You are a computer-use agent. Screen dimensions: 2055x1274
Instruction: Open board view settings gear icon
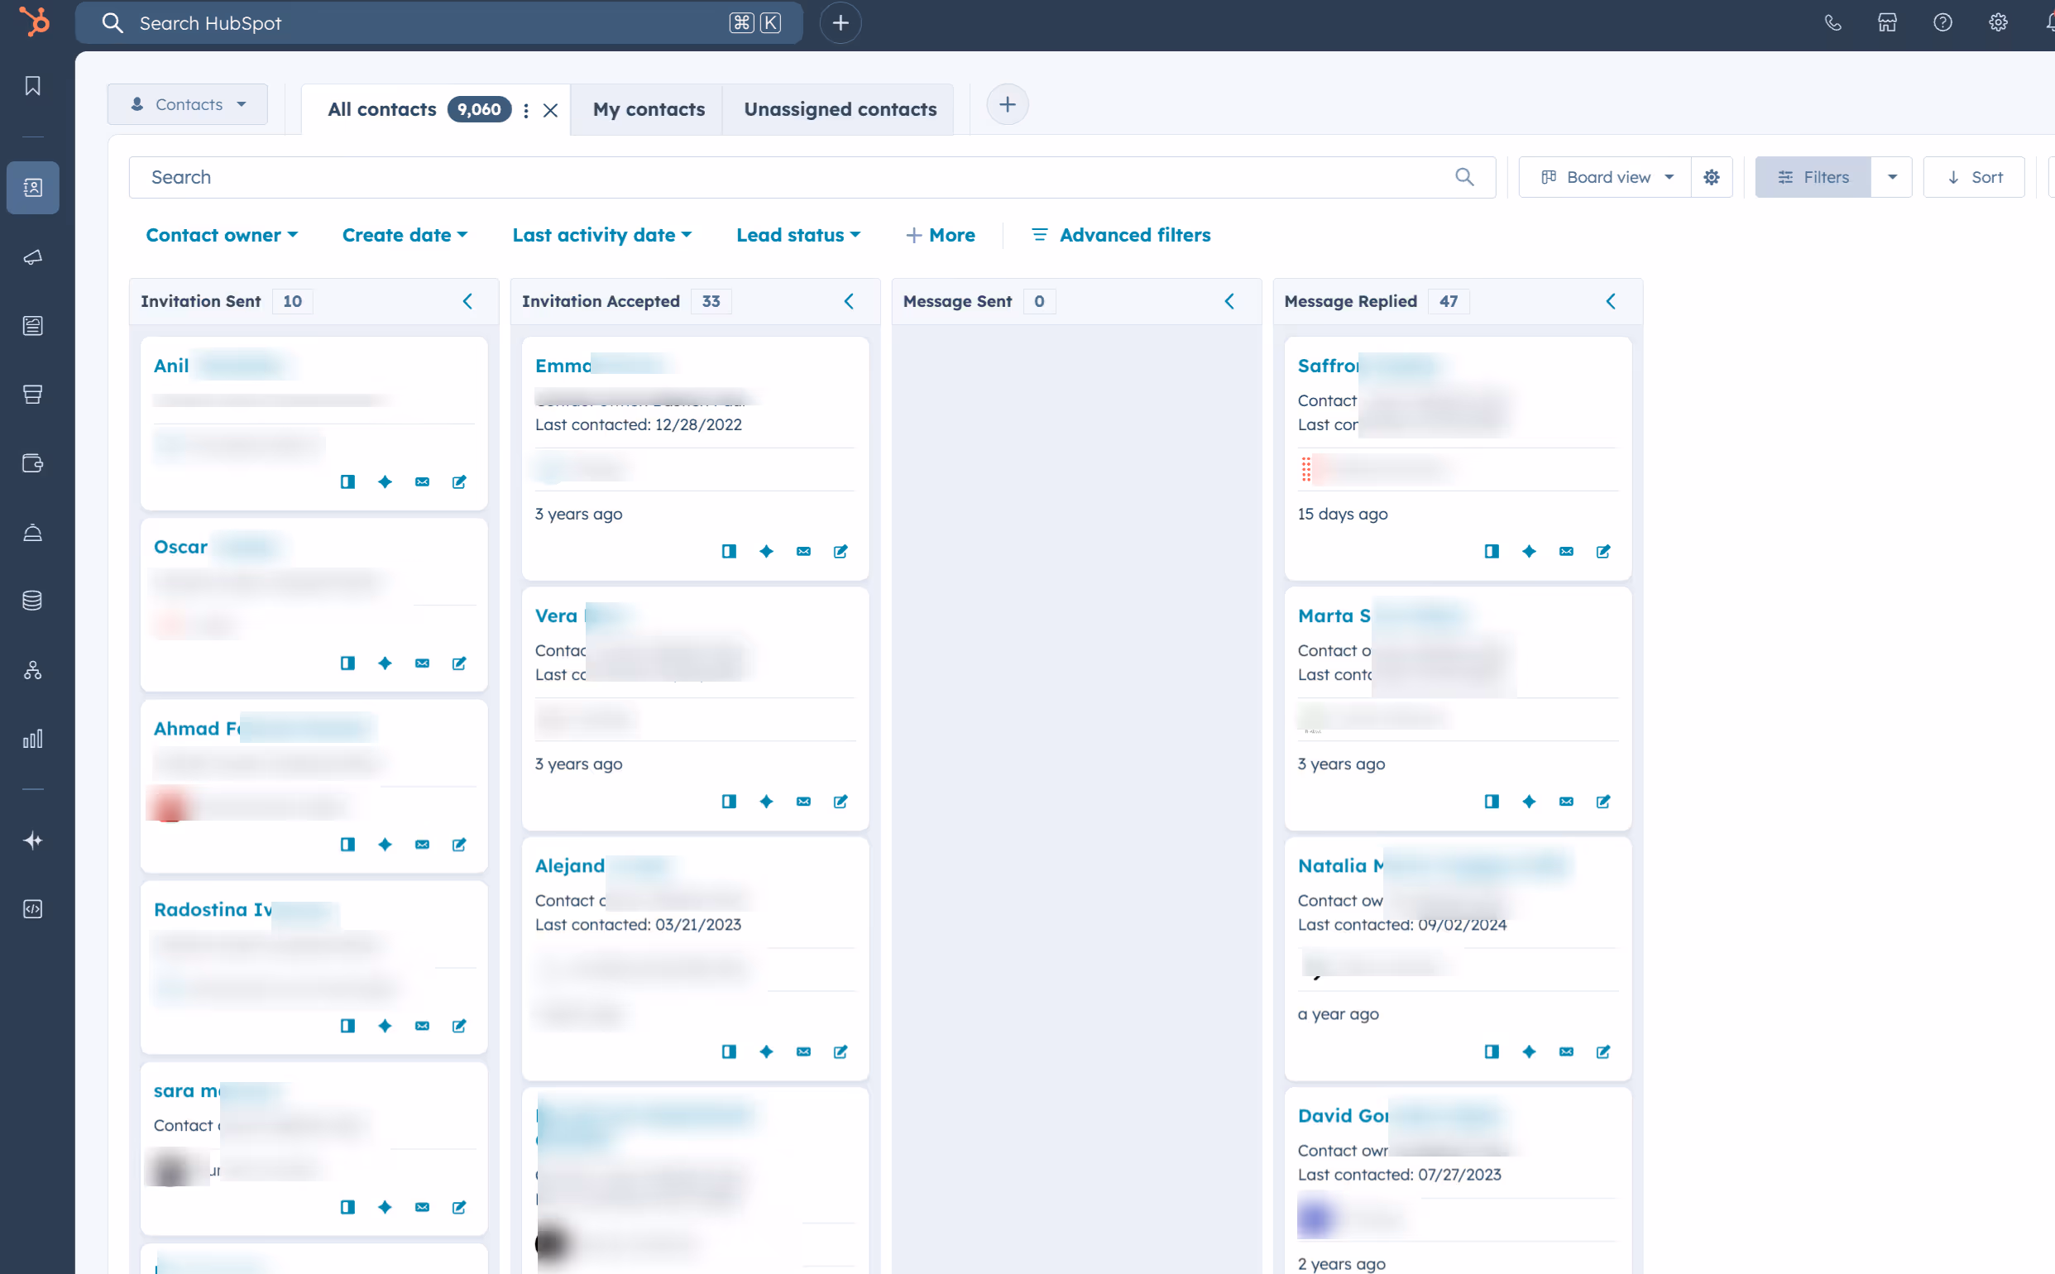click(1711, 177)
